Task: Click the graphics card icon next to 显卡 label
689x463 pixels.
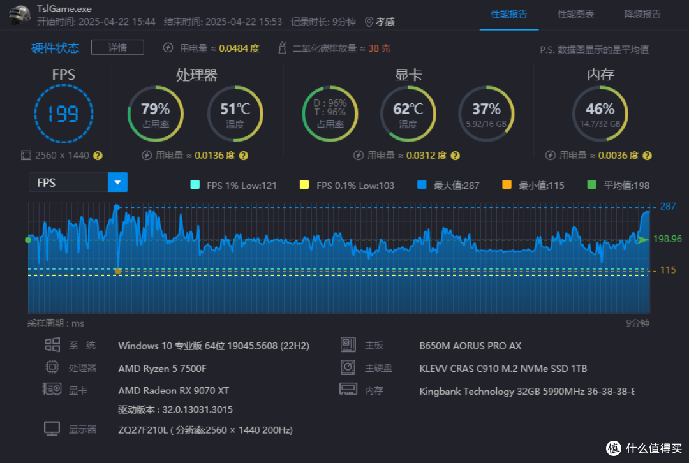Action: 52,389
